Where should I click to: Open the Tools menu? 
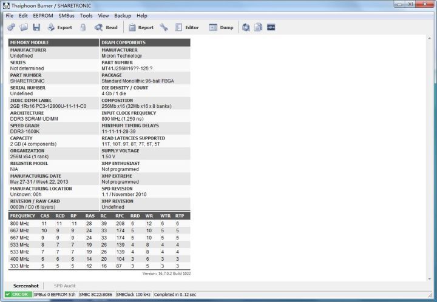(x=86, y=16)
